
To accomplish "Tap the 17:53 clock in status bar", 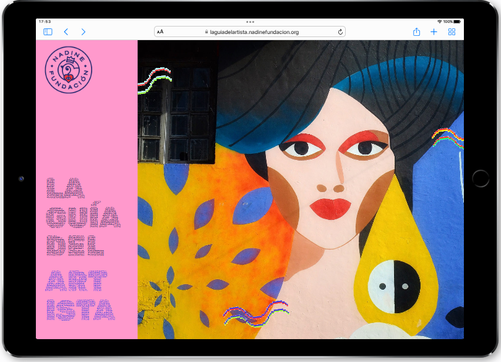I will click(x=45, y=22).
